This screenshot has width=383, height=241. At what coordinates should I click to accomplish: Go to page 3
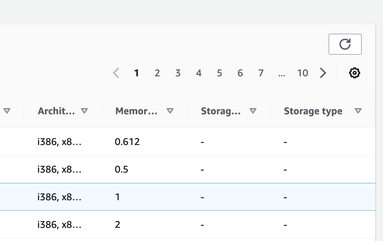[178, 73]
